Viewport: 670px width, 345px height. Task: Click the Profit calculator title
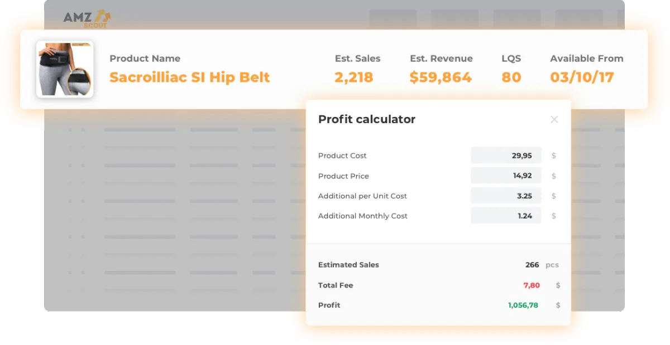(366, 119)
